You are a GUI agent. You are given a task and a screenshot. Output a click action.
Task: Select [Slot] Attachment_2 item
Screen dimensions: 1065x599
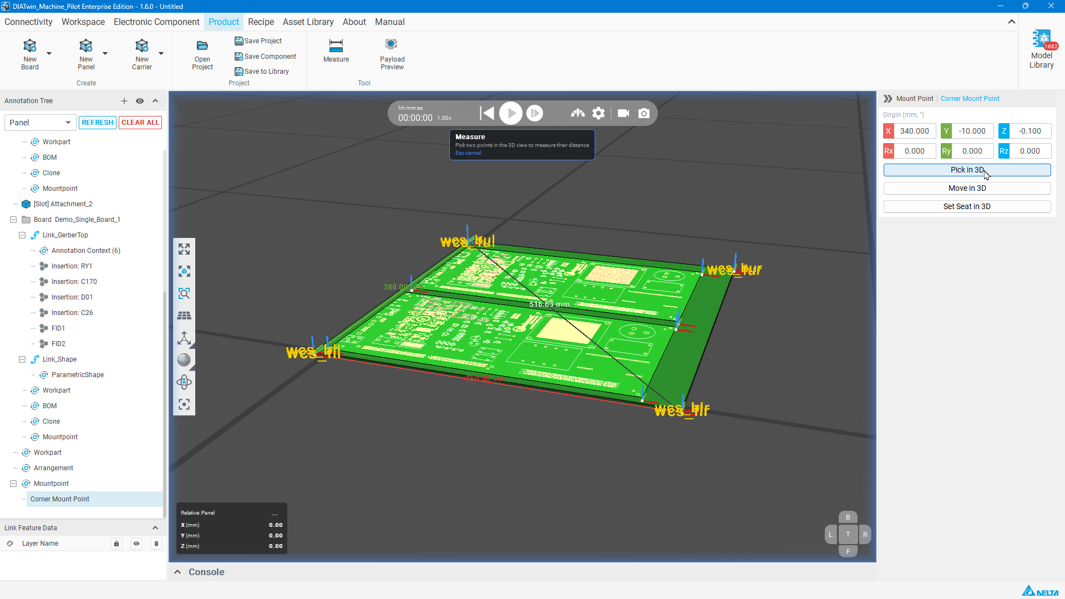63,204
